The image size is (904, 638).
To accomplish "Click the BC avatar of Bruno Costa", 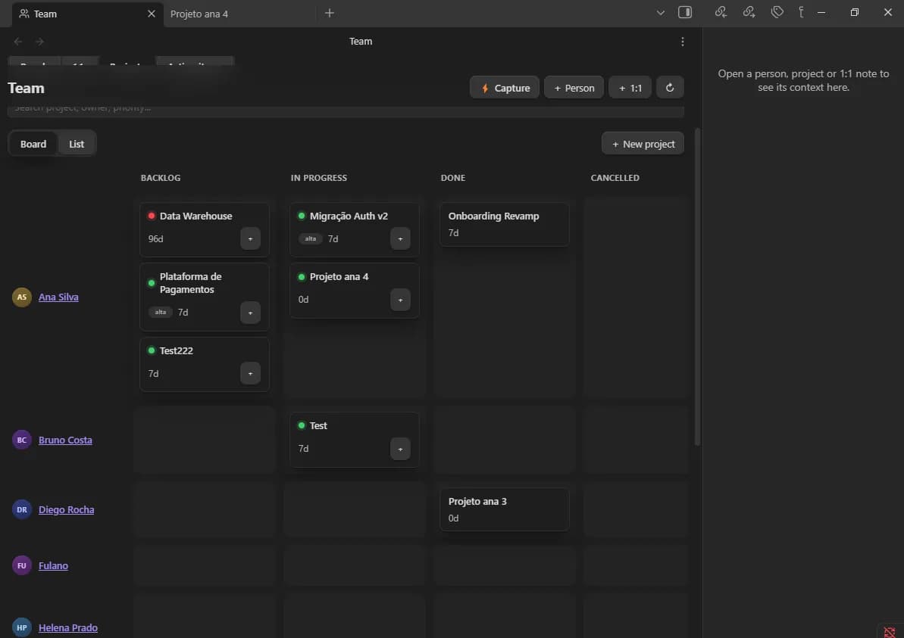I will 22,440.
